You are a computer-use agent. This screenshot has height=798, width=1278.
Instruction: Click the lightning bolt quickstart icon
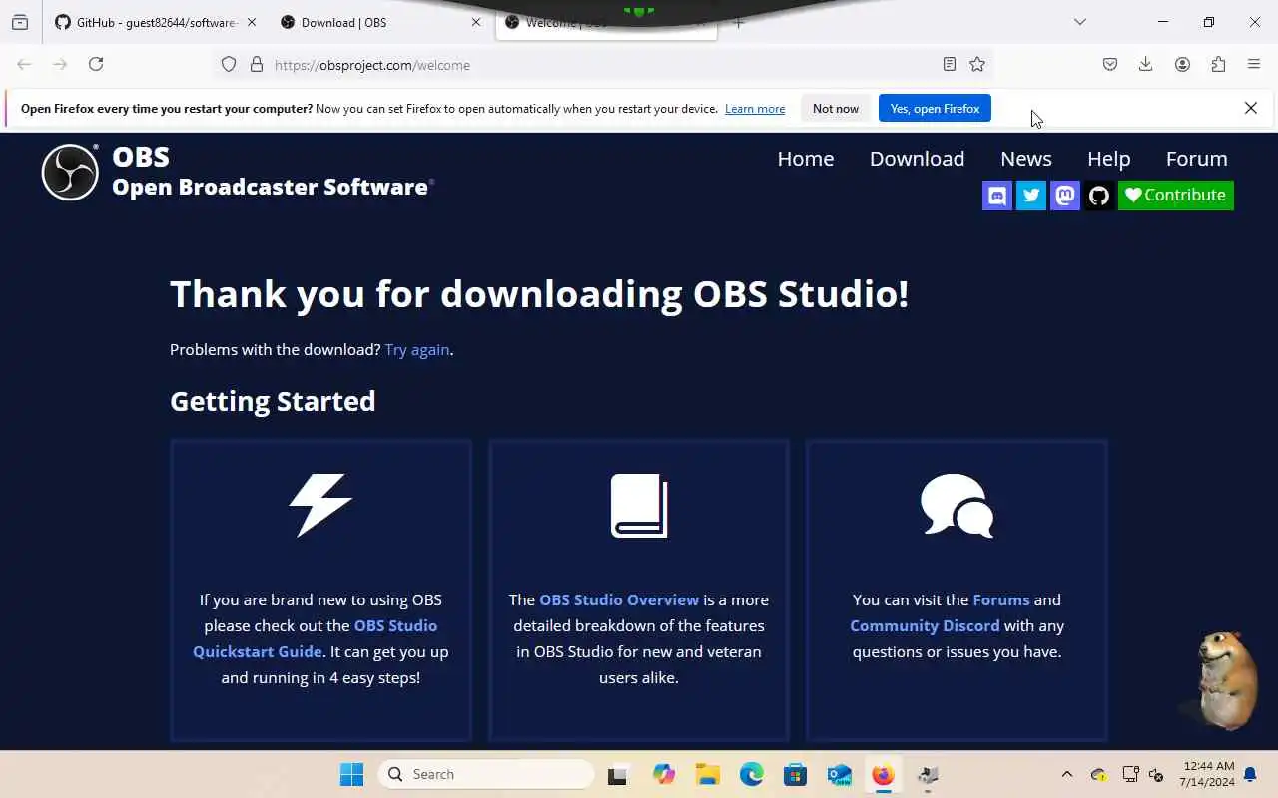(x=320, y=505)
